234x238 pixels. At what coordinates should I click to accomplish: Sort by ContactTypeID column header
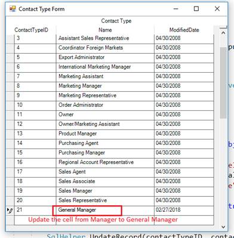click(31, 30)
